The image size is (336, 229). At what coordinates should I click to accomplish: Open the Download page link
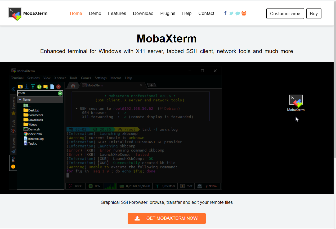pyautogui.click(x=143, y=13)
